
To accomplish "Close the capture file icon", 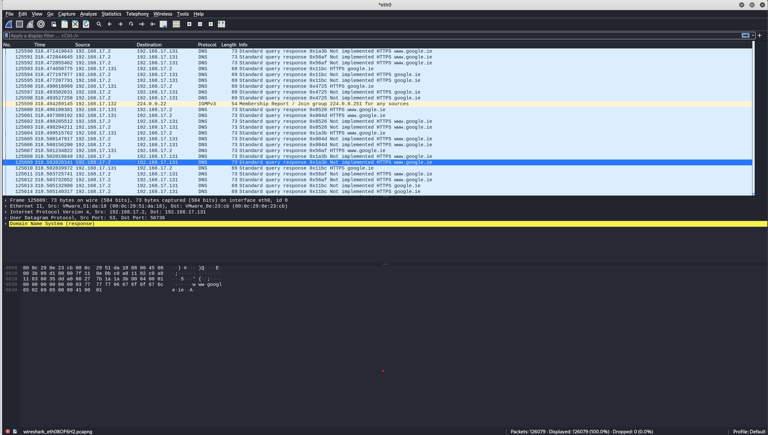I will click(75, 24).
